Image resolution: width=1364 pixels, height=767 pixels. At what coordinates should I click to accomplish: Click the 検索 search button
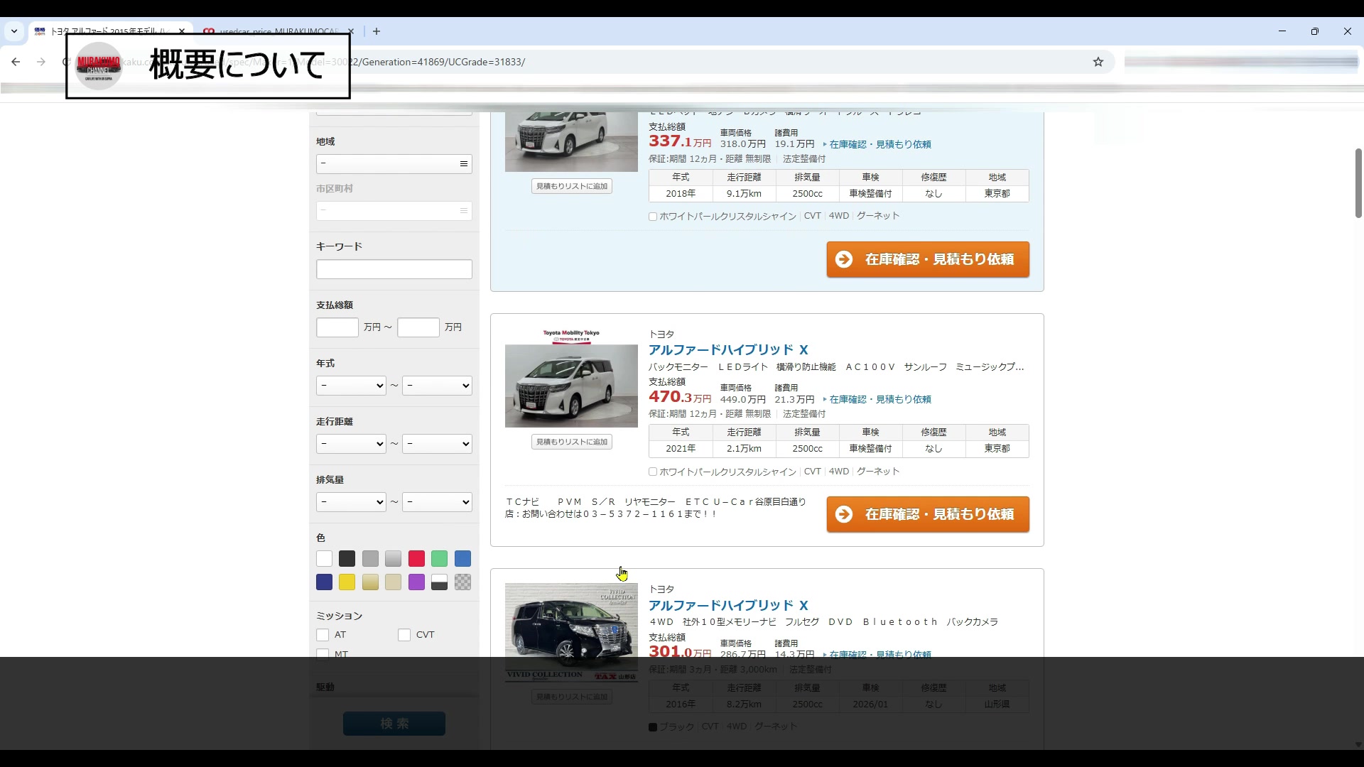point(394,724)
